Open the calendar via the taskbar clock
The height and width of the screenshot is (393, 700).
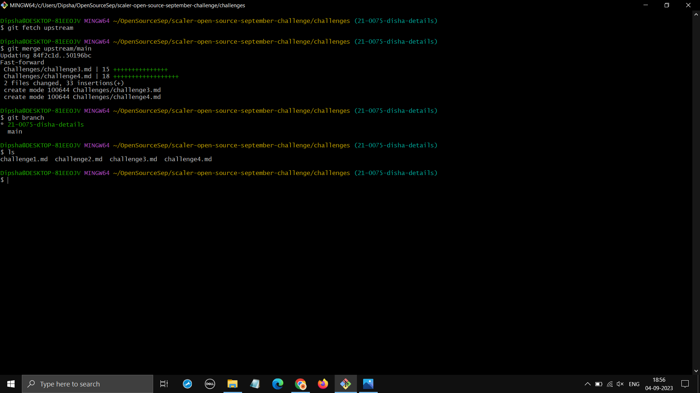click(658, 384)
